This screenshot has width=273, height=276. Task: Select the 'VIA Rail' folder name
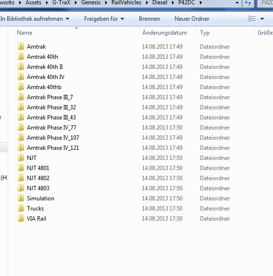tap(37, 219)
